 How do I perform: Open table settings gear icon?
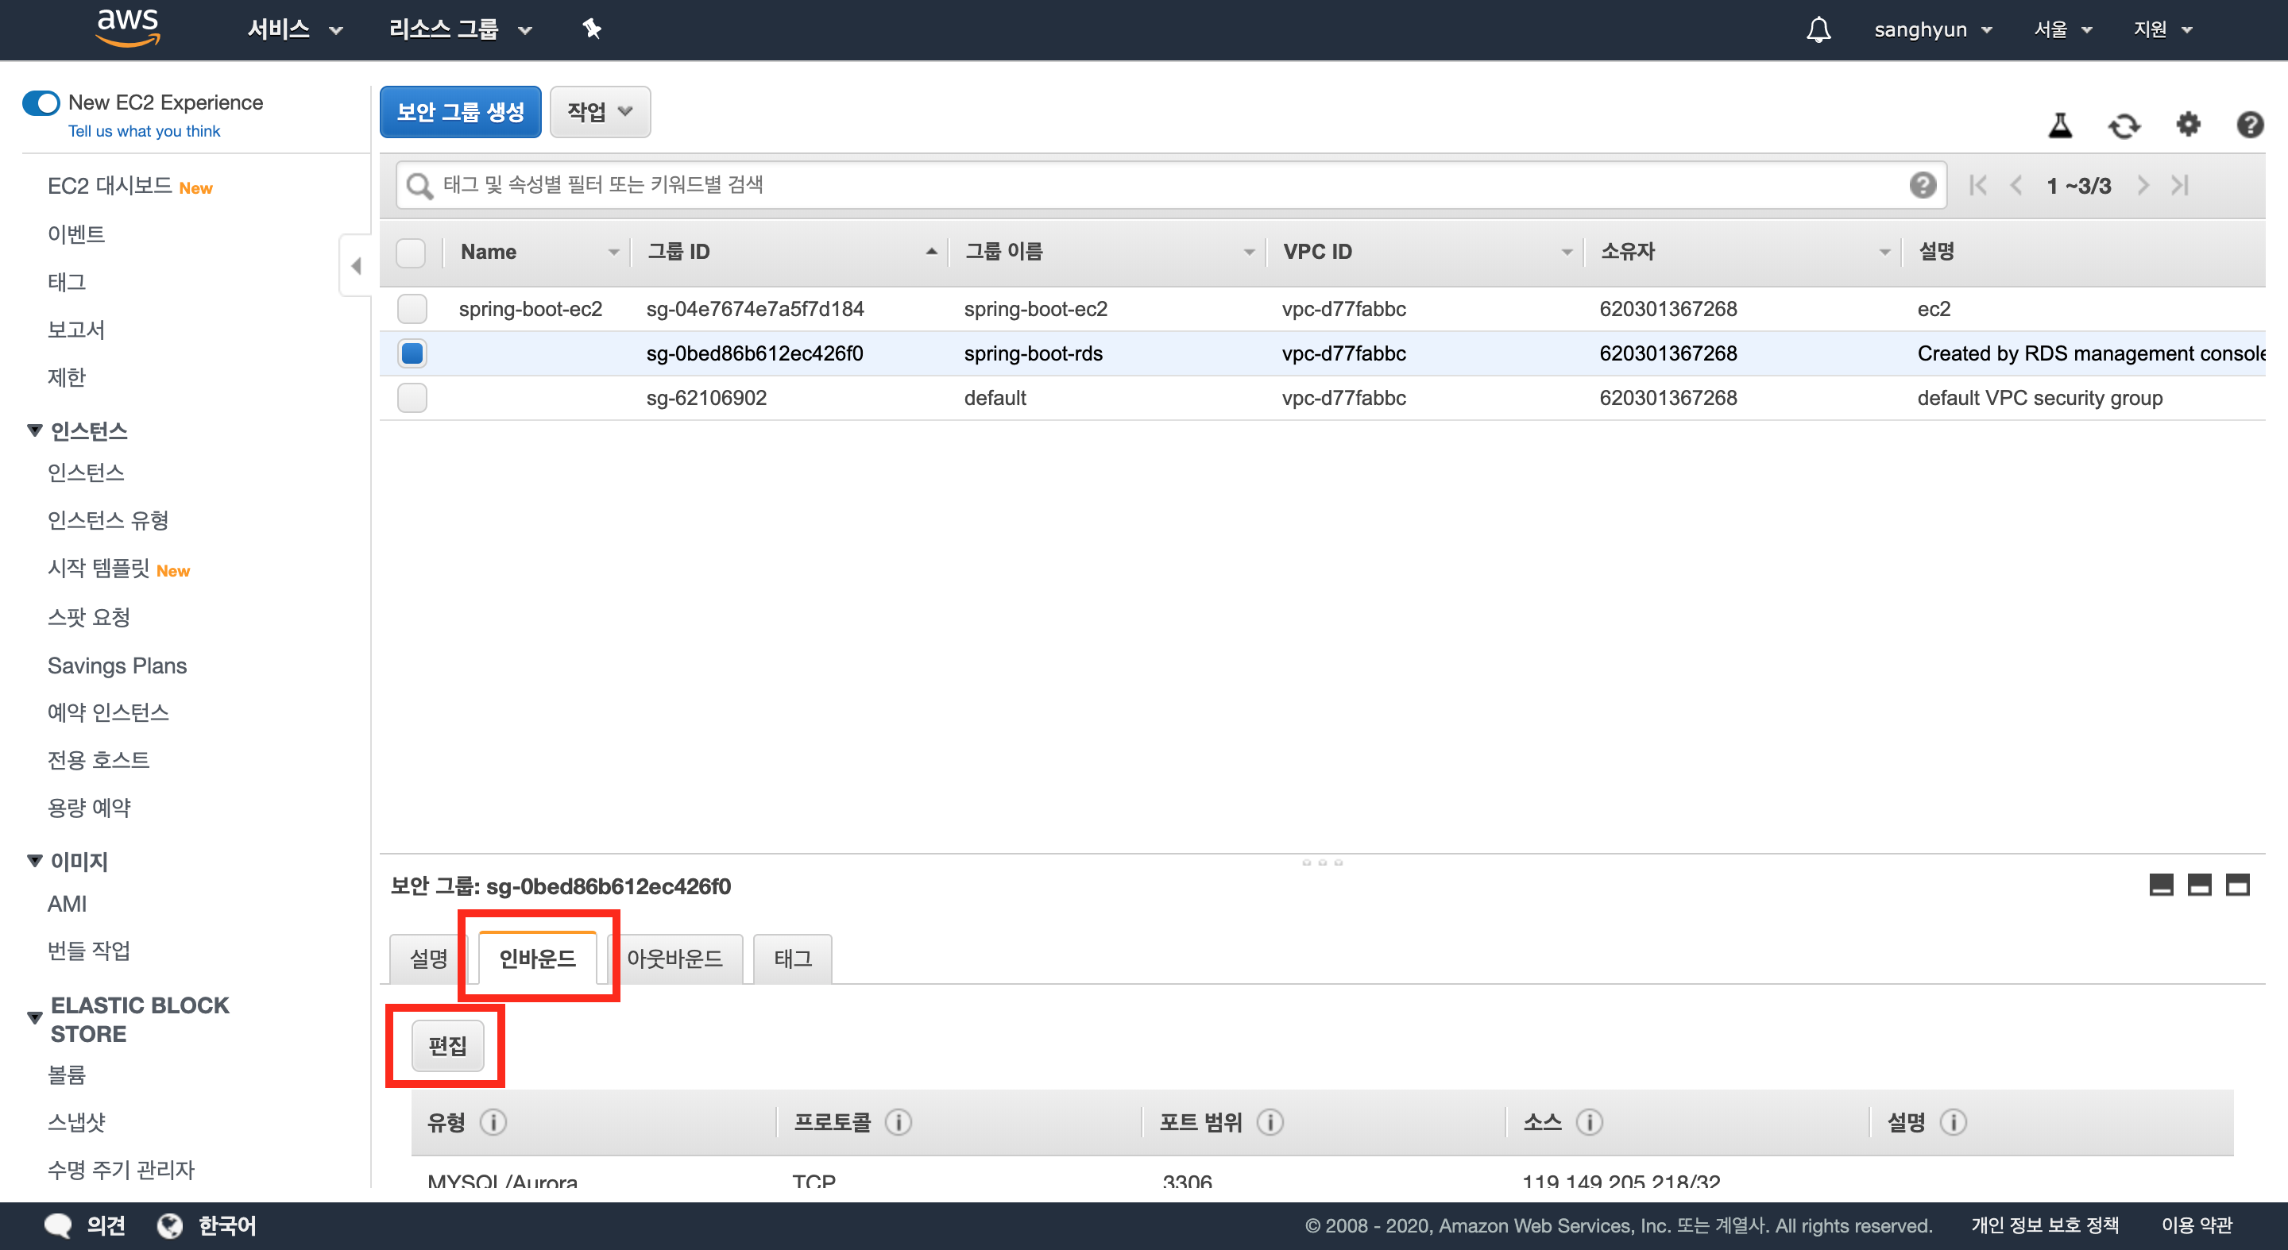[2188, 125]
